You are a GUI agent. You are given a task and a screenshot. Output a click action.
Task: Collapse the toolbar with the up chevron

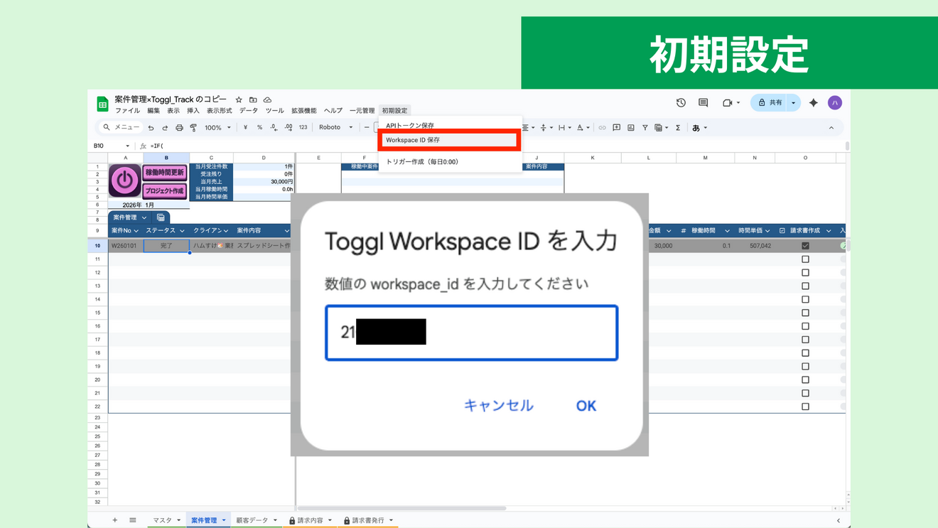pyautogui.click(x=831, y=128)
